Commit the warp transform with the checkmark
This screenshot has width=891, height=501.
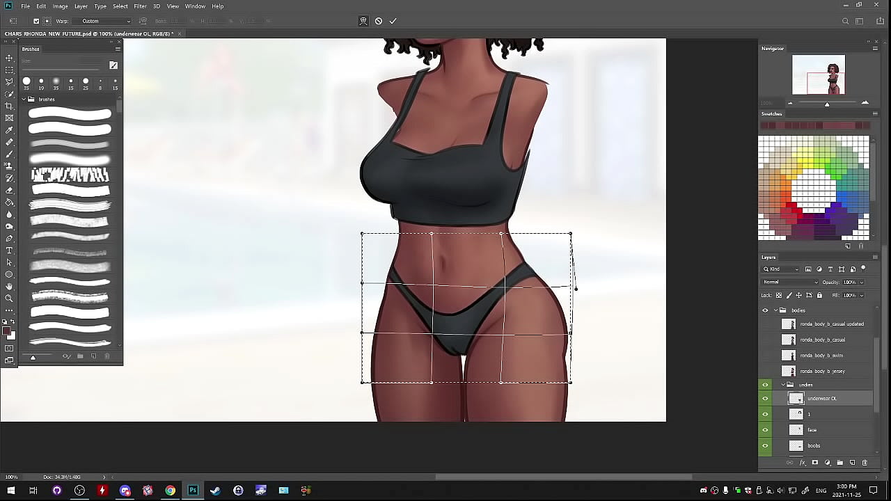[393, 21]
